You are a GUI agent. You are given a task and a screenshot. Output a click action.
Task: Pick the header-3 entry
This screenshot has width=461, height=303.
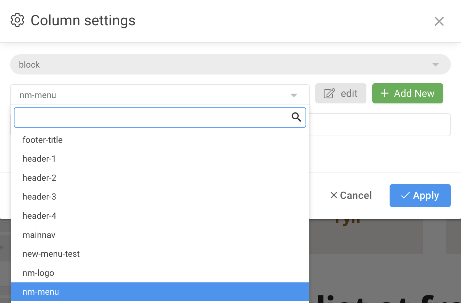pyautogui.click(x=39, y=197)
